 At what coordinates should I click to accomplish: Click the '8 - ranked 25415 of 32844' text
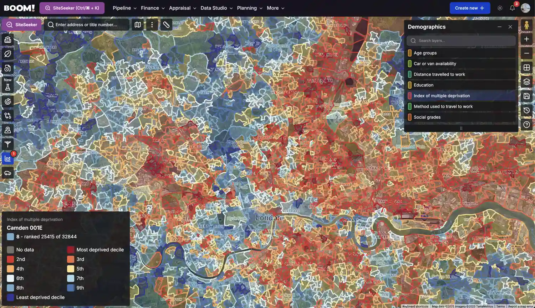(x=46, y=236)
